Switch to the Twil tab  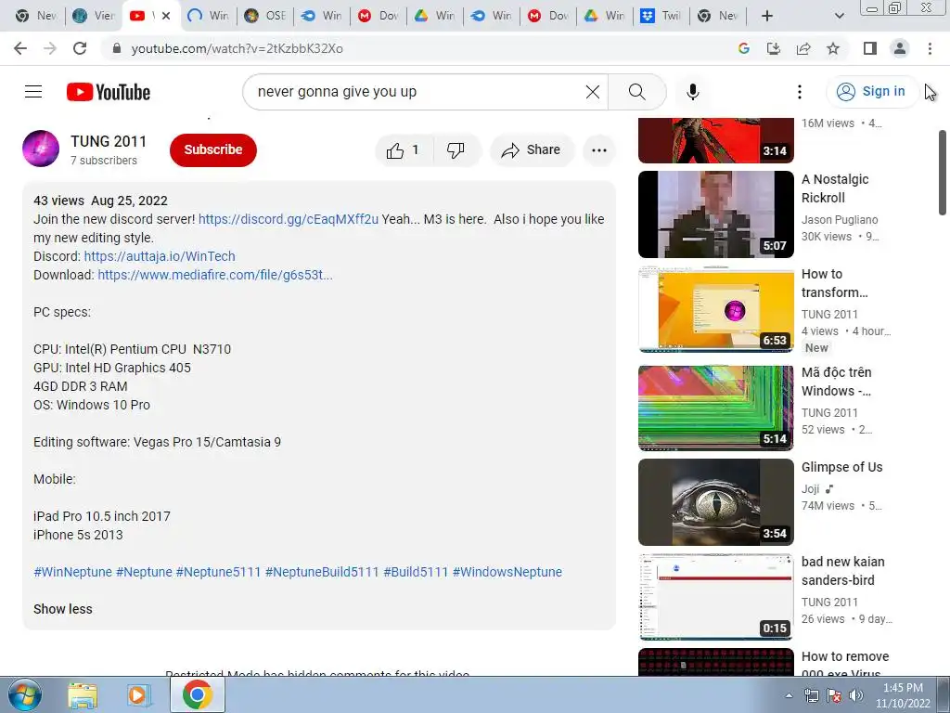pos(661,16)
